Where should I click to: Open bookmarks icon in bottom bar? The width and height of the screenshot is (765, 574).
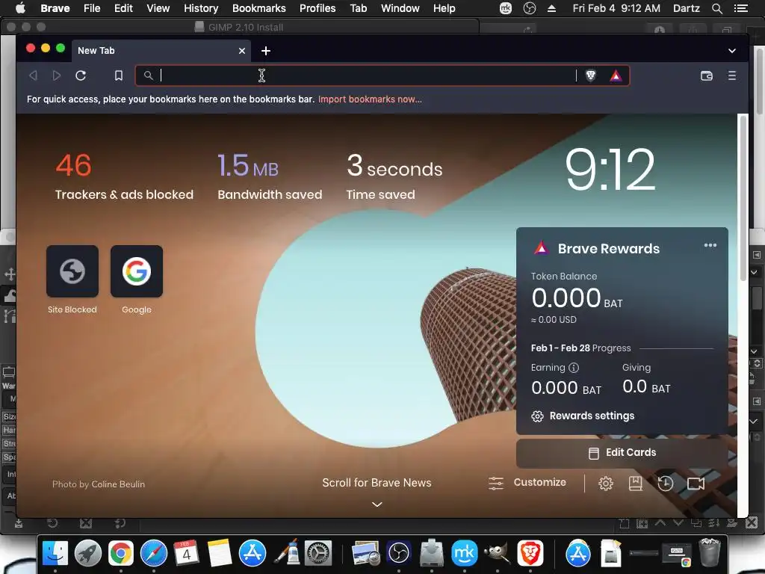[635, 484]
